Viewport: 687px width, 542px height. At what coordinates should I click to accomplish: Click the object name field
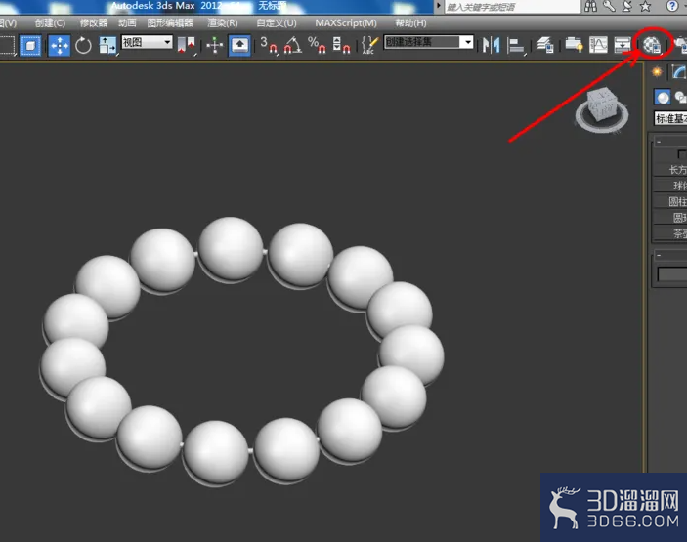click(672, 274)
